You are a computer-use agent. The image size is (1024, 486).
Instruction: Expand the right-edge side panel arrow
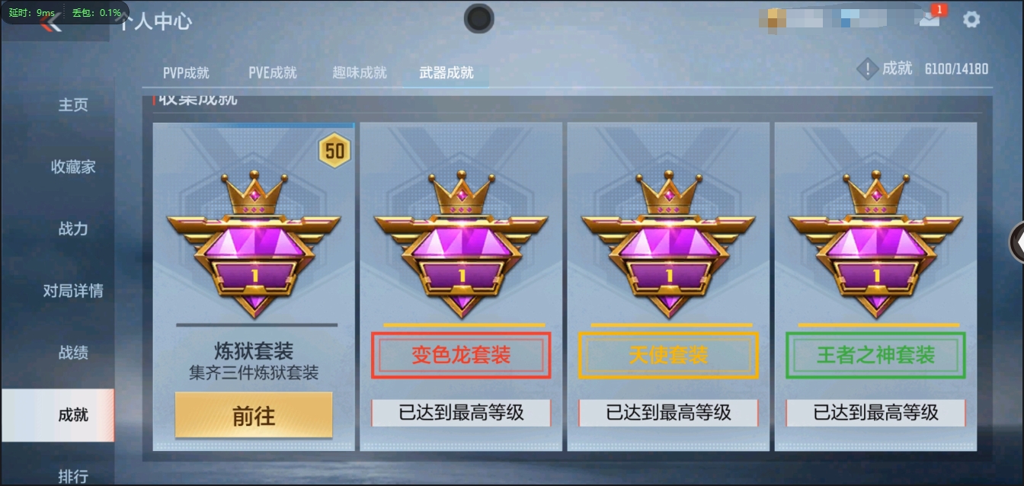tap(1016, 242)
